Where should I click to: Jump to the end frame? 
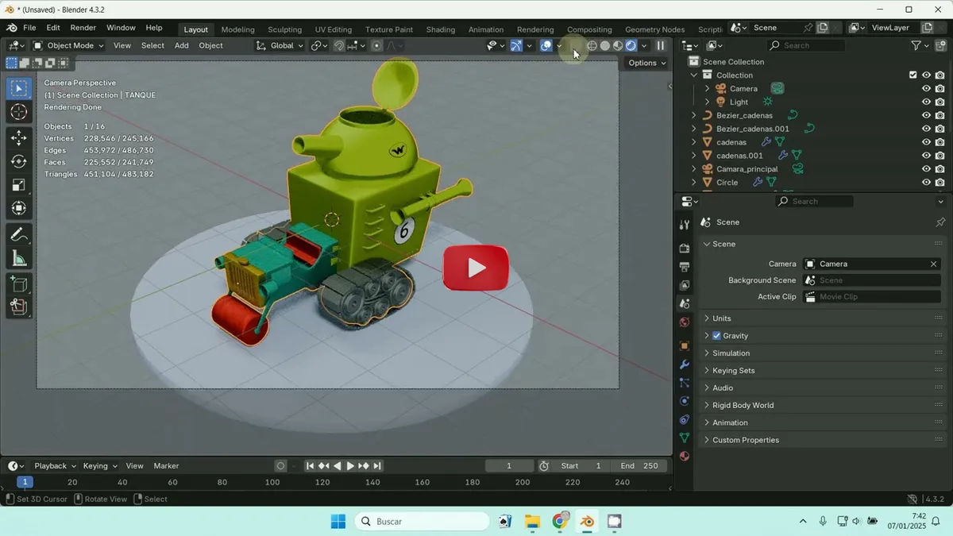pos(377,466)
